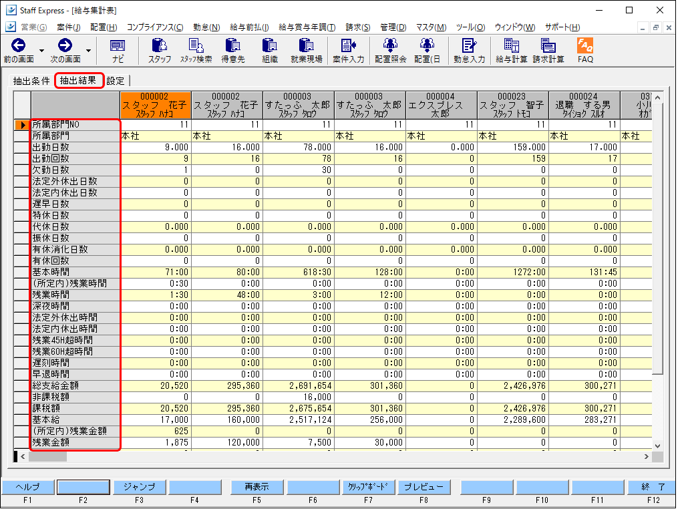Switch to the 設定 tab

tap(116, 81)
